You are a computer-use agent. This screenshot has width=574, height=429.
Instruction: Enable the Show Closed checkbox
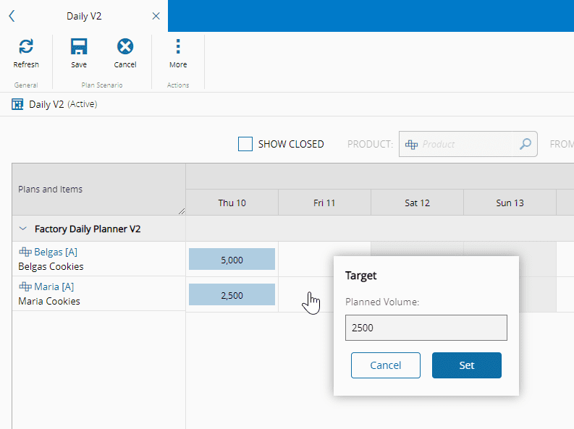[245, 144]
